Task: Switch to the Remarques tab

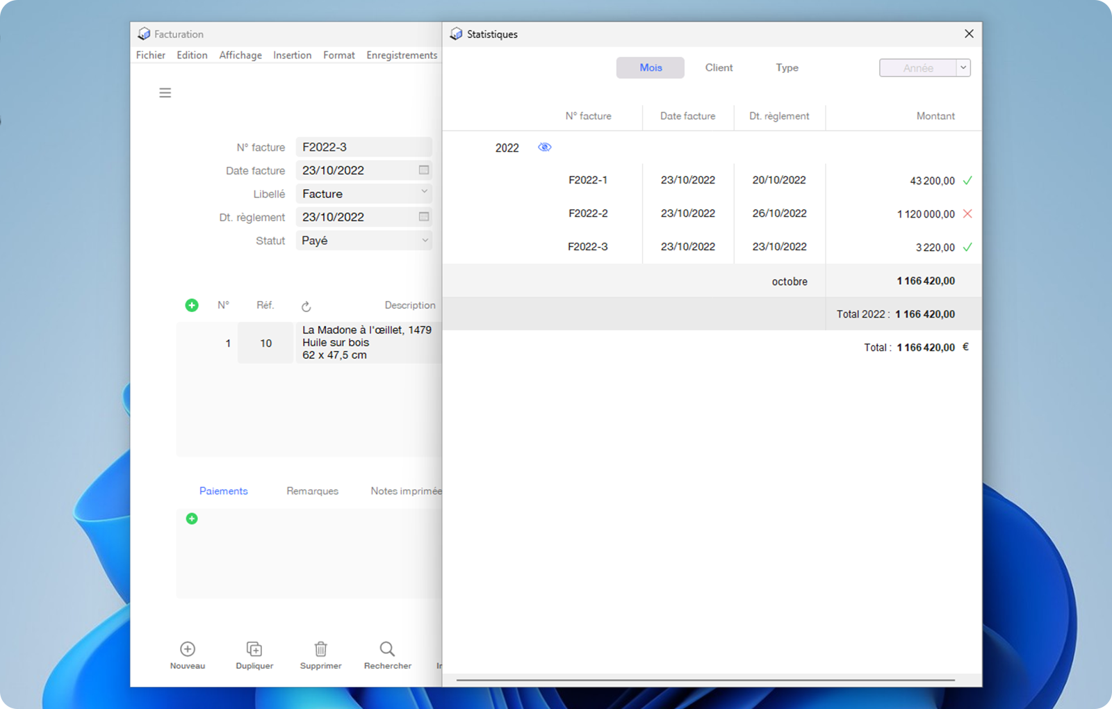Action: pyautogui.click(x=312, y=491)
